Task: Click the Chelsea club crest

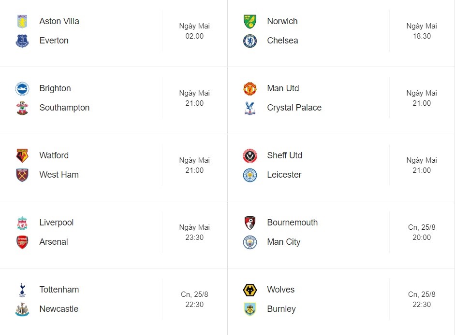Action: [250, 41]
